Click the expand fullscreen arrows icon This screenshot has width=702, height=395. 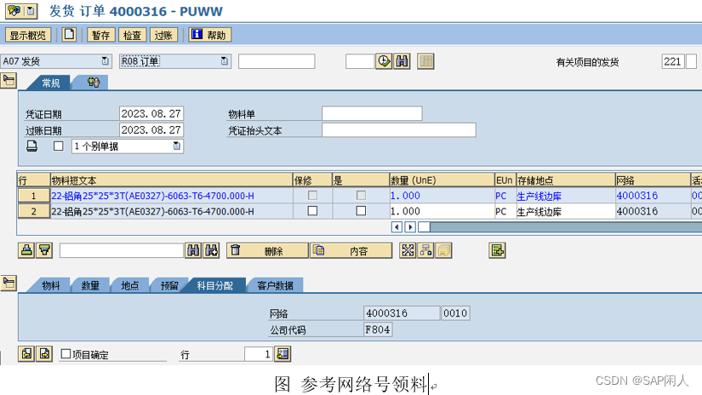point(408,250)
